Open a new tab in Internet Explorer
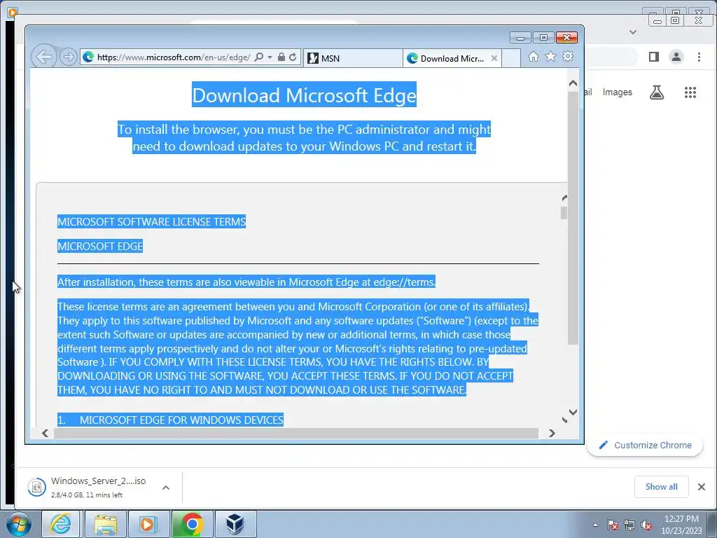 [511, 58]
